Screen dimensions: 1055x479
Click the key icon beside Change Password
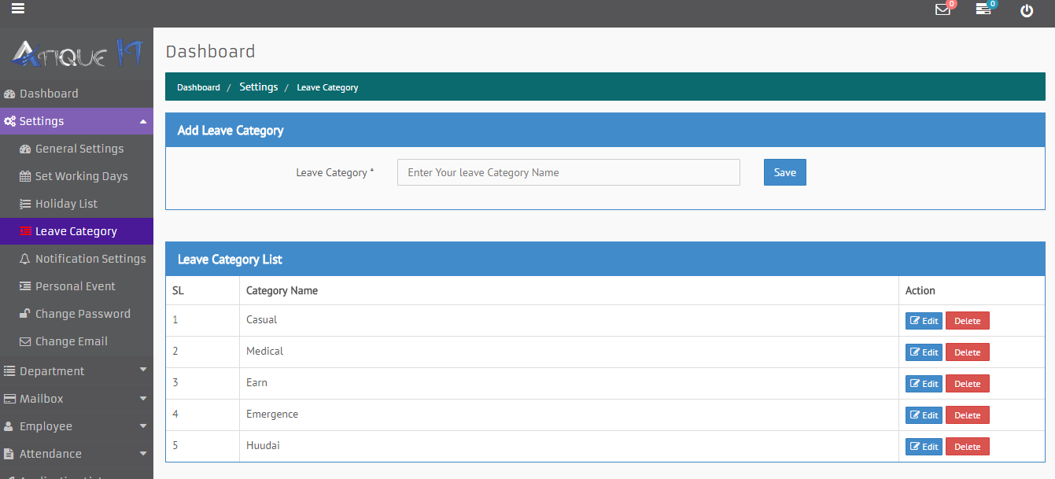pos(26,313)
